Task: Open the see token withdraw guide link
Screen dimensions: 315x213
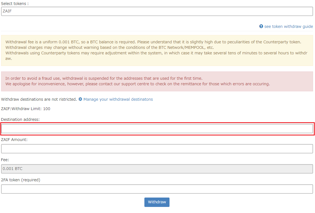Action: click(288, 26)
